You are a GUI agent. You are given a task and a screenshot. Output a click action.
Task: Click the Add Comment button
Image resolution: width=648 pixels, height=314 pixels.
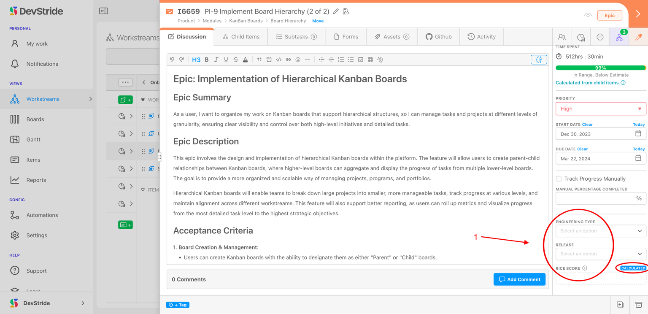pos(519,279)
